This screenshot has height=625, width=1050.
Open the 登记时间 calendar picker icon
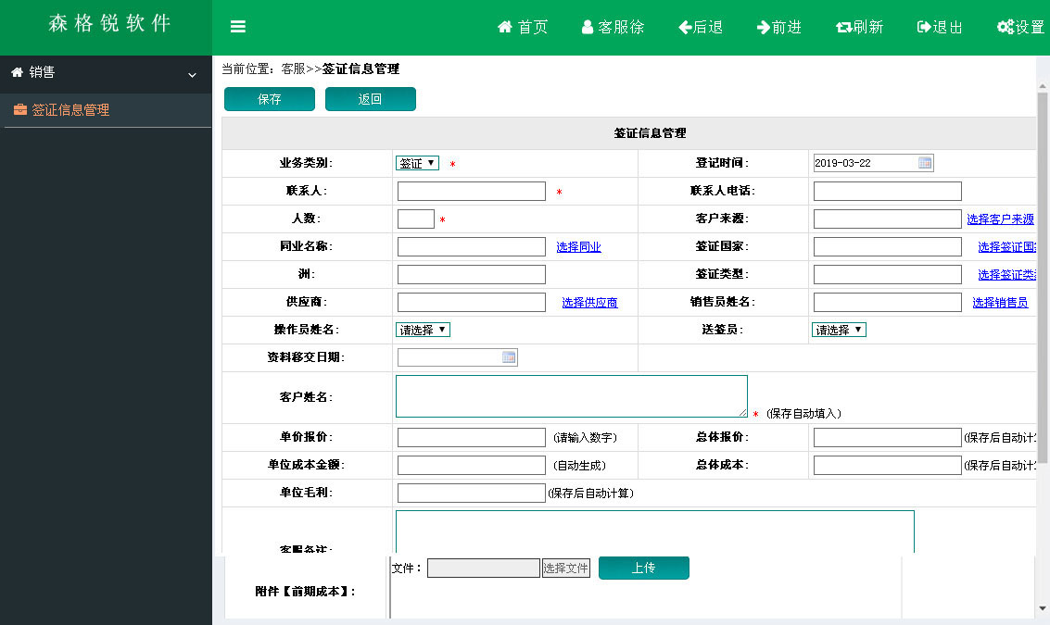point(925,163)
